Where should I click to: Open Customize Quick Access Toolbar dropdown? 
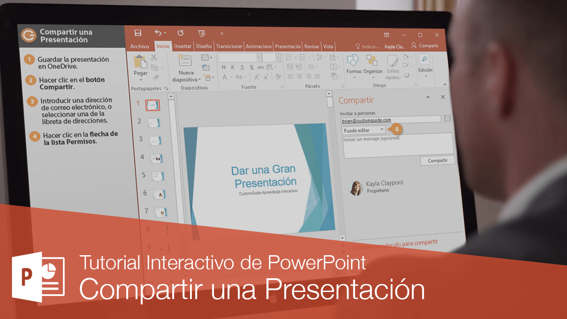pos(221,33)
